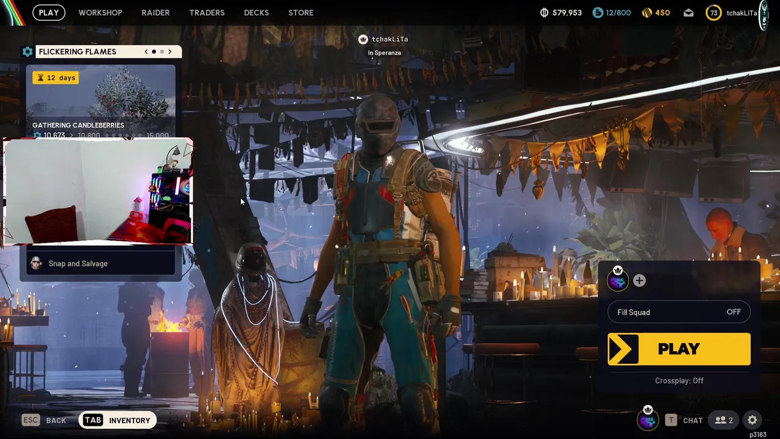The height and width of the screenshot is (439, 780).
Task: Open the Snap and Salvage quest entry
Action: click(101, 263)
